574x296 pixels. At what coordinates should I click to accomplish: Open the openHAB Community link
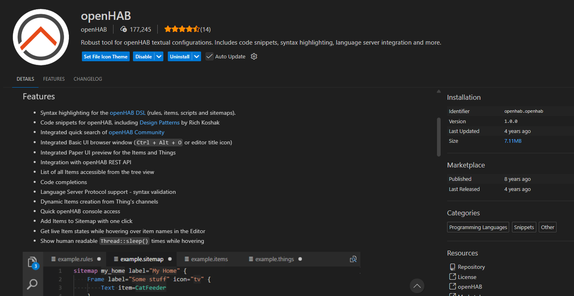coord(136,132)
